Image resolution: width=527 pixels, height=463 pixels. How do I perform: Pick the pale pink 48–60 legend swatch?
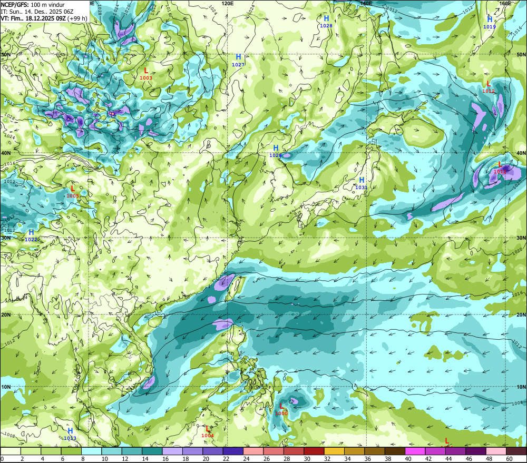(x=496, y=451)
